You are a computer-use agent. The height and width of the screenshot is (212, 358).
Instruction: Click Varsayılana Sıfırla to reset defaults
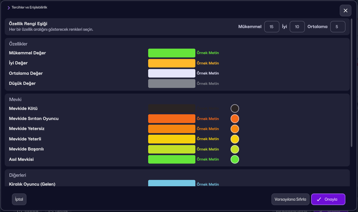(x=290, y=199)
